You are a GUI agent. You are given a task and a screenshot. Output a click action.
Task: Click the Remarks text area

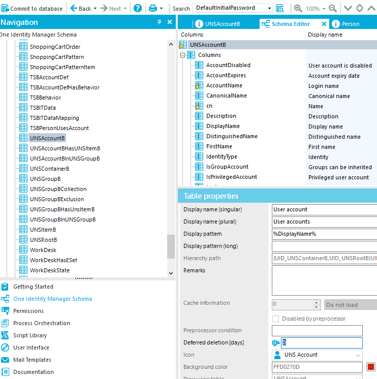click(324, 280)
